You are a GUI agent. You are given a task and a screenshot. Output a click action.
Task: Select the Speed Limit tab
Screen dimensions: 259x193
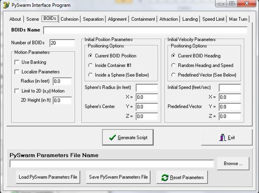(213, 19)
